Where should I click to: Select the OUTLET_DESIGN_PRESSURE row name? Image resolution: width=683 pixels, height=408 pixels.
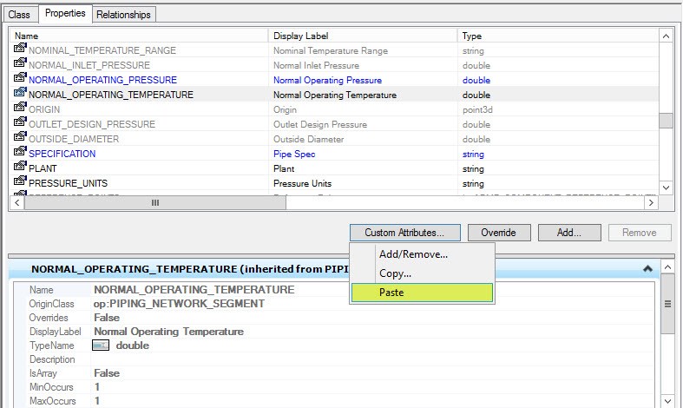tap(92, 125)
